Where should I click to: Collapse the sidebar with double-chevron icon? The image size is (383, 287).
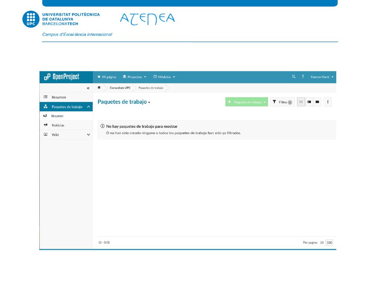tap(88, 88)
